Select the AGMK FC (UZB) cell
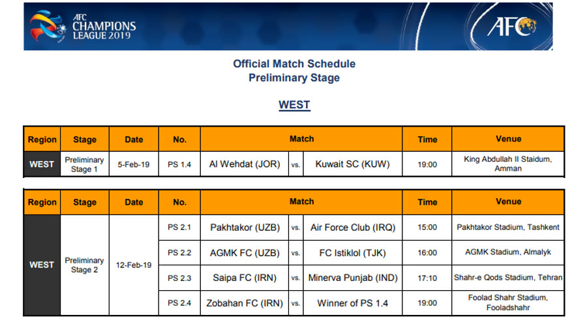Viewport: 587px width, 326px height. click(245, 253)
